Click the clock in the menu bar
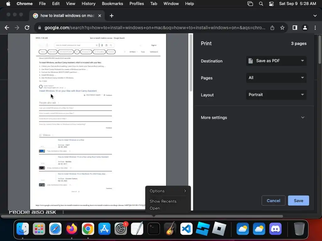Screen dimensions: 322x241 (x=297, y=4)
